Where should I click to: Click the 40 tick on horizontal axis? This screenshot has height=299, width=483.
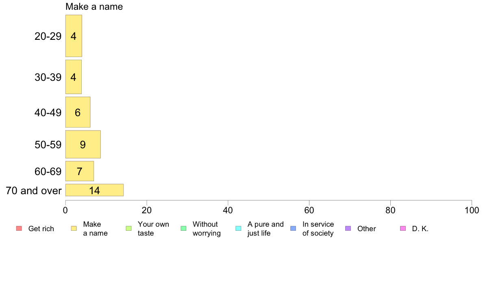pyautogui.click(x=228, y=210)
